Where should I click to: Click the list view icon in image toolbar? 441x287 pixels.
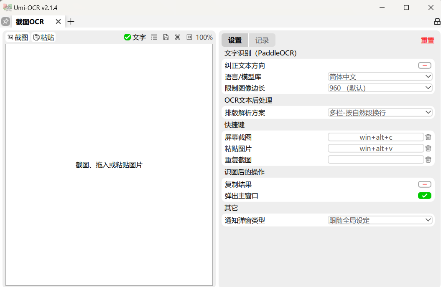click(x=154, y=37)
